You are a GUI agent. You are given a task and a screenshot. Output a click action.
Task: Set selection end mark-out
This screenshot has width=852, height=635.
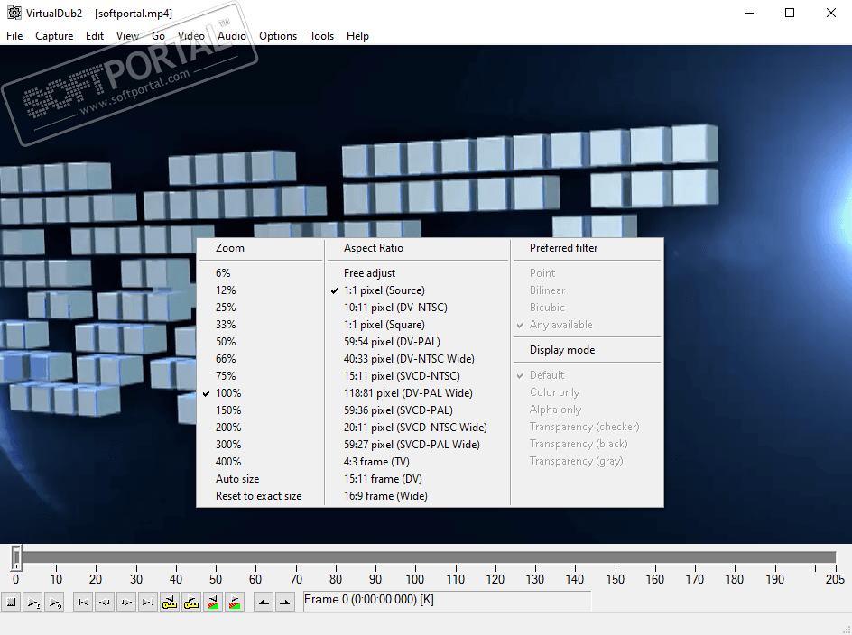point(285,602)
